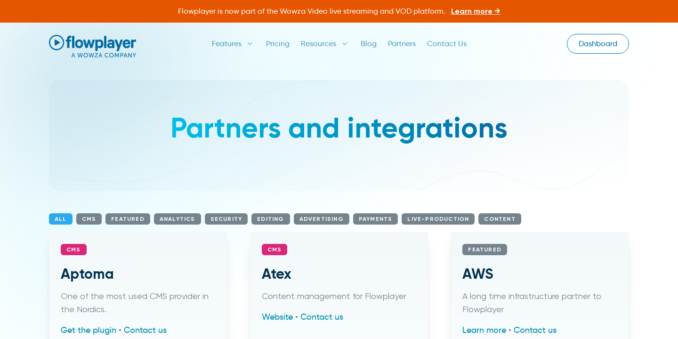Viewport: 678px width, 339px height.
Task: Filter partners by ANALYTICS
Action: [177, 219]
